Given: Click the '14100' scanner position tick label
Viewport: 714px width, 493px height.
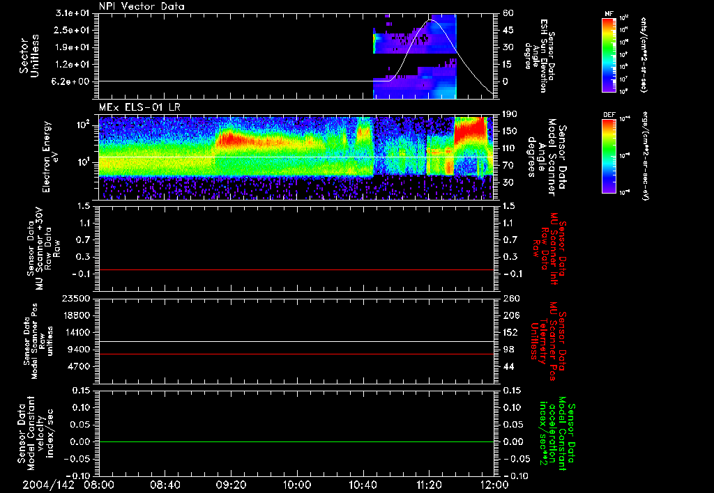Looking at the screenshot, I should coord(76,332).
